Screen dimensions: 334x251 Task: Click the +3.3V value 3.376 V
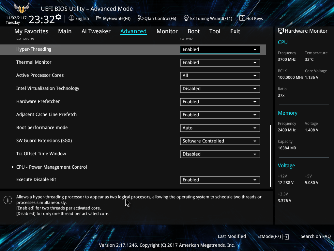point(284,201)
